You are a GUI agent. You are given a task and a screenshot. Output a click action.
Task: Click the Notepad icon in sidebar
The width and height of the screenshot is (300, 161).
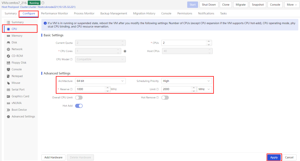[8, 76]
